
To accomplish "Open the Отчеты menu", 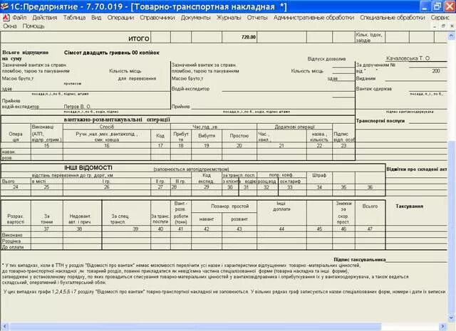I will click(x=257, y=18).
